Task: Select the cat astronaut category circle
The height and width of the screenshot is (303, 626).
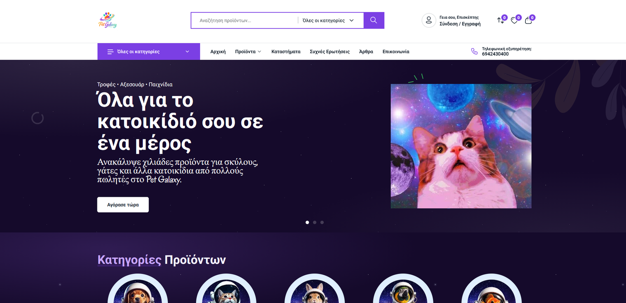Action: [226, 289]
